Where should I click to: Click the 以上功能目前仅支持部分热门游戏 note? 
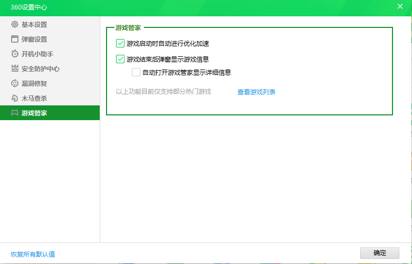(x=164, y=92)
